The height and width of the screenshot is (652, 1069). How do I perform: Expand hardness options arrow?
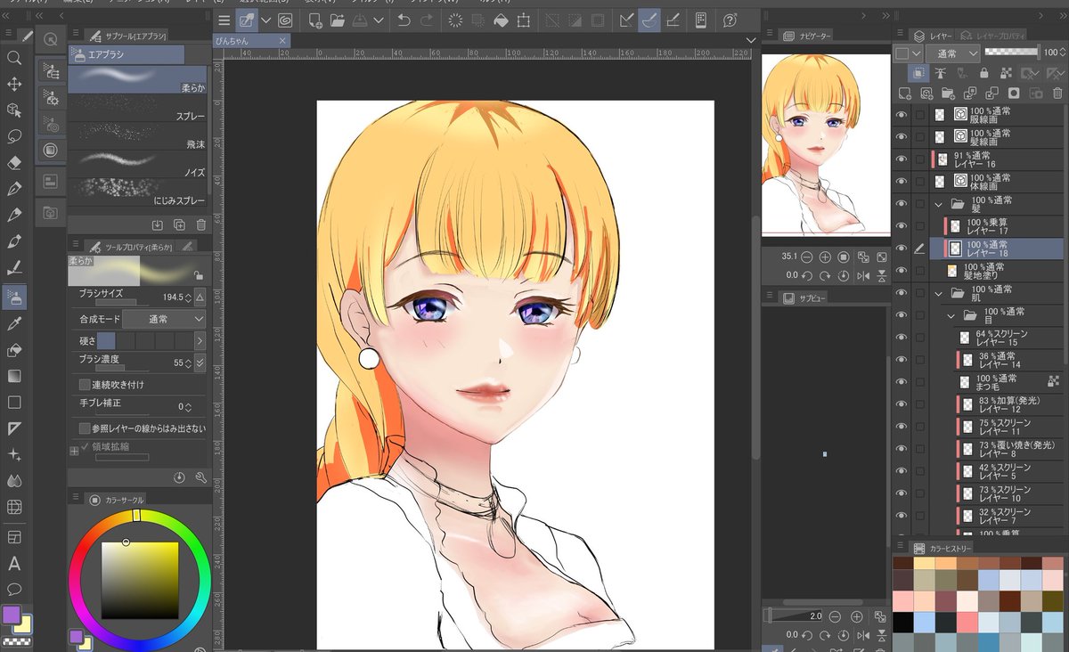coord(200,340)
